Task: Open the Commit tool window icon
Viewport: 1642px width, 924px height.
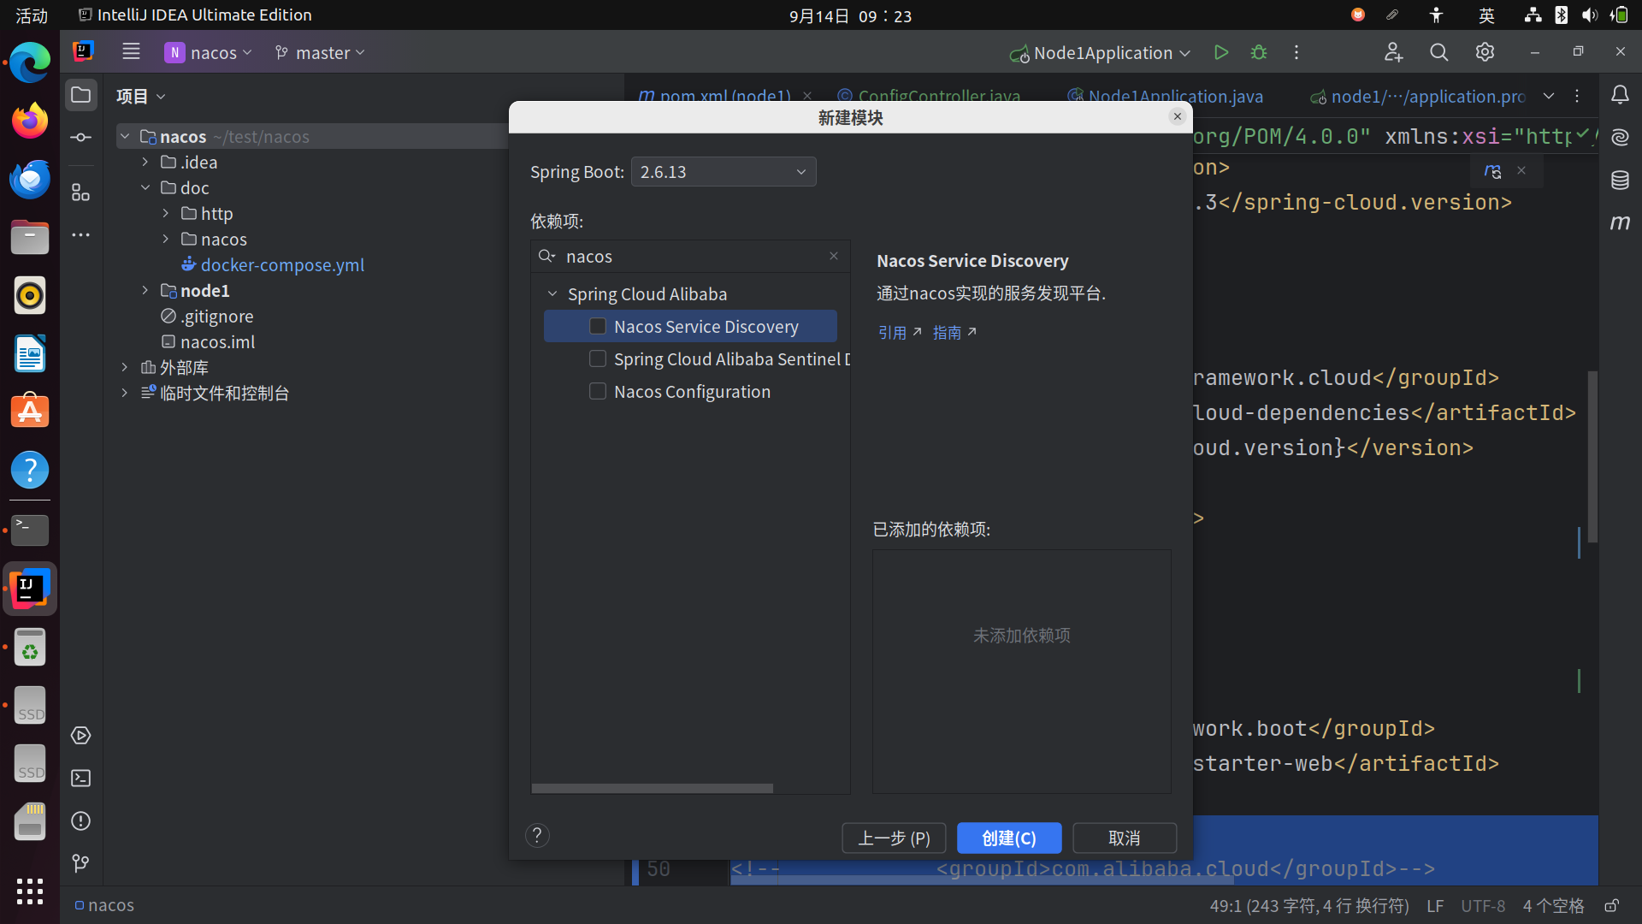Action: 81,137
